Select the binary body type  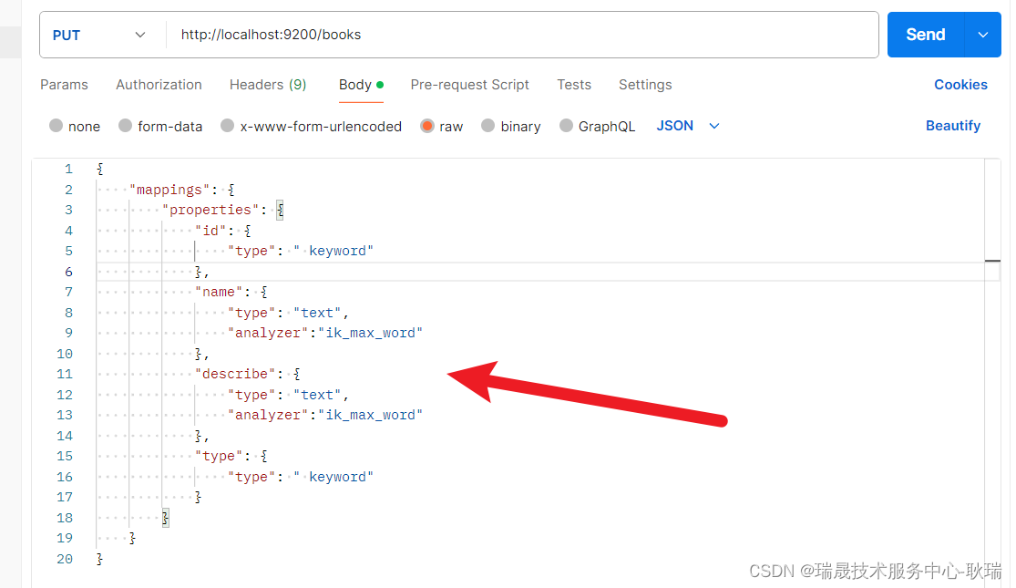[x=510, y=126]
